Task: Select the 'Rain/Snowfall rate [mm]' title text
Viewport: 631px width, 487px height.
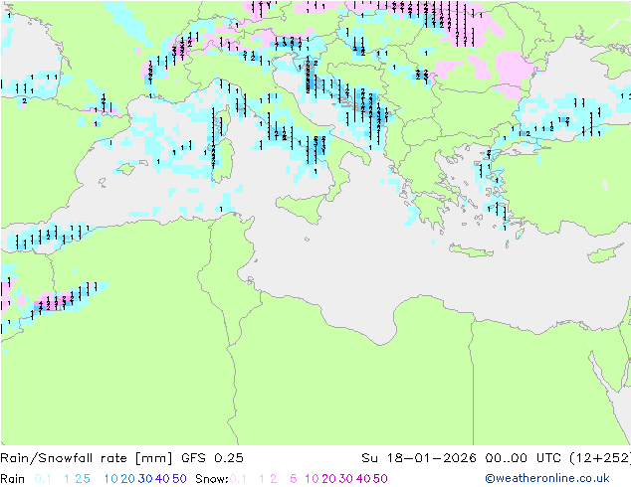Action: pos(87,457)
